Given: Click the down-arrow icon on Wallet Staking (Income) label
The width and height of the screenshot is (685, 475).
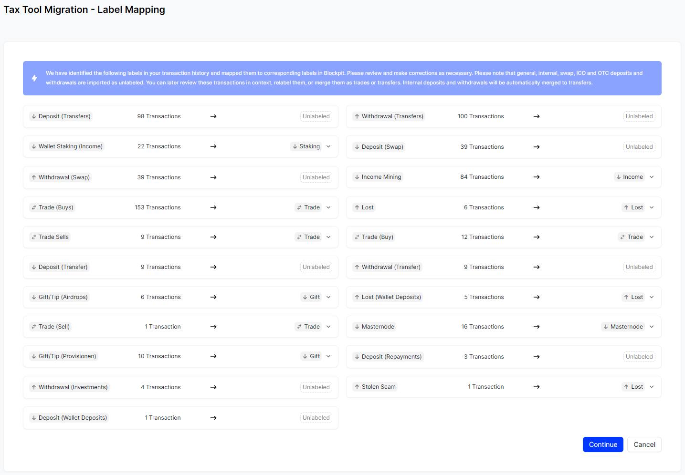Looking at the screenshot, I should [33, 146].
